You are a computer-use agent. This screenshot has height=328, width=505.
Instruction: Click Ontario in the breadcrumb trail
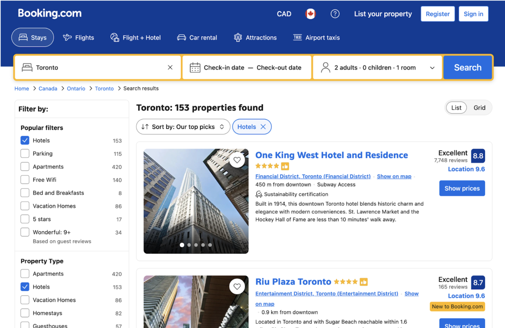click(x=76, y=88)
